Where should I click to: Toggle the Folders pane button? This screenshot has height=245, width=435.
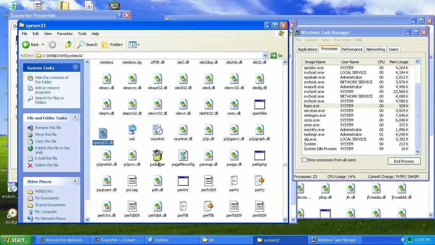(x=112, y=45)
